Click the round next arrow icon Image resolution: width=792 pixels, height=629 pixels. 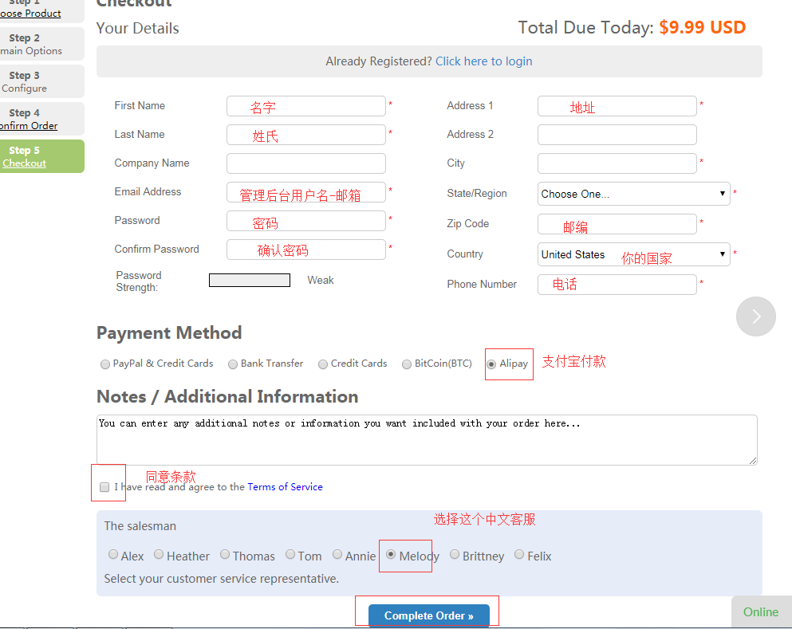(755, 316)
